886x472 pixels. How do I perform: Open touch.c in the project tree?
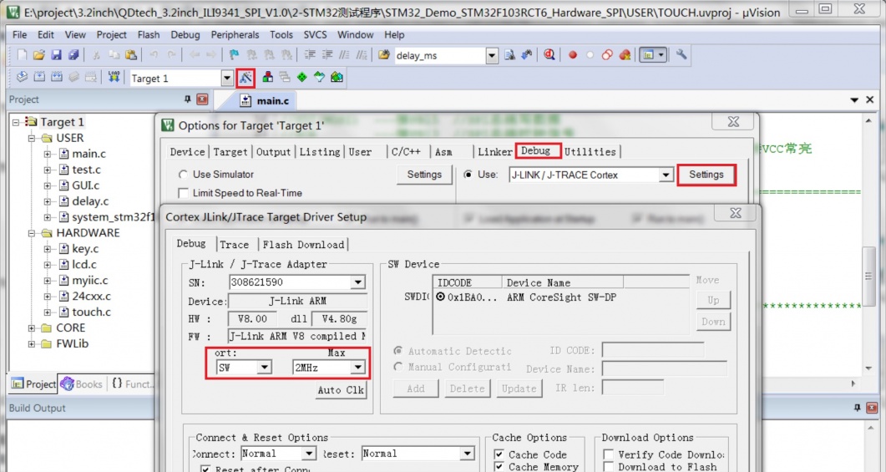point(91,312)
